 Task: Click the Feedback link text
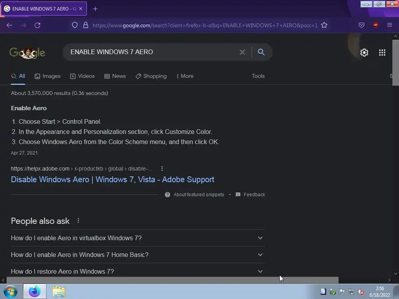coord(254,195)
